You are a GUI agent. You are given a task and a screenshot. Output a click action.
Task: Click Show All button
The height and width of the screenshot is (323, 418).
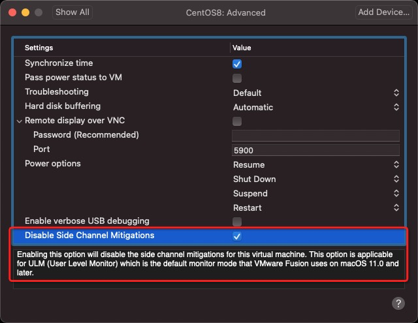pos(72,12)
